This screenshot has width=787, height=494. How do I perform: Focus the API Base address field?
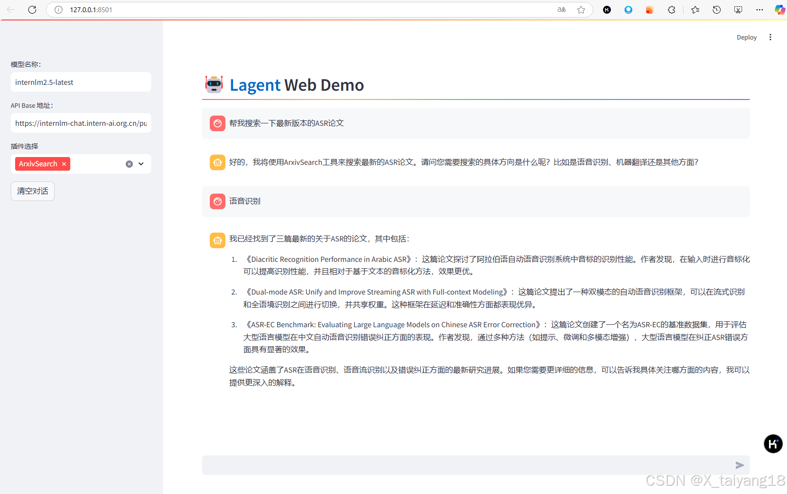click(81, 123)
